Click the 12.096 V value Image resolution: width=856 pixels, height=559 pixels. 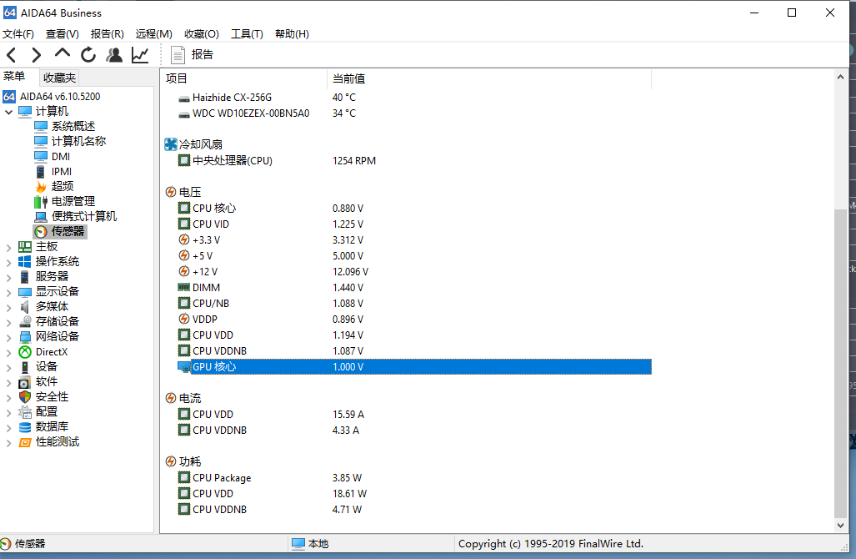[x=350, y=272]
